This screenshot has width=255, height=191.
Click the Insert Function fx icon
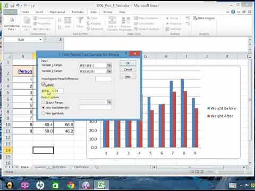point(61,40)
